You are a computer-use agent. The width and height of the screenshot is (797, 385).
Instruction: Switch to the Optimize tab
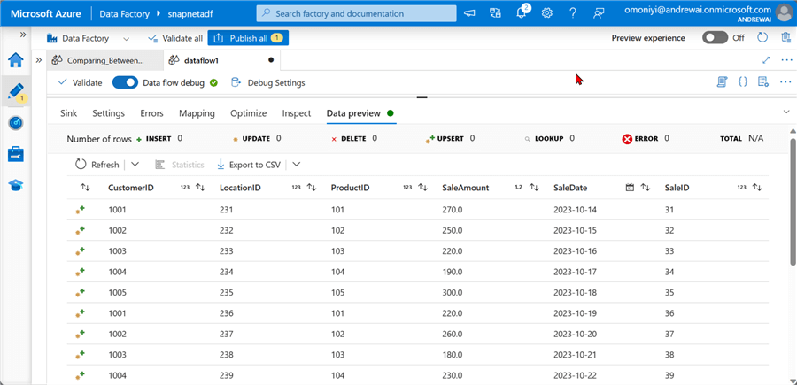point(248,113)
